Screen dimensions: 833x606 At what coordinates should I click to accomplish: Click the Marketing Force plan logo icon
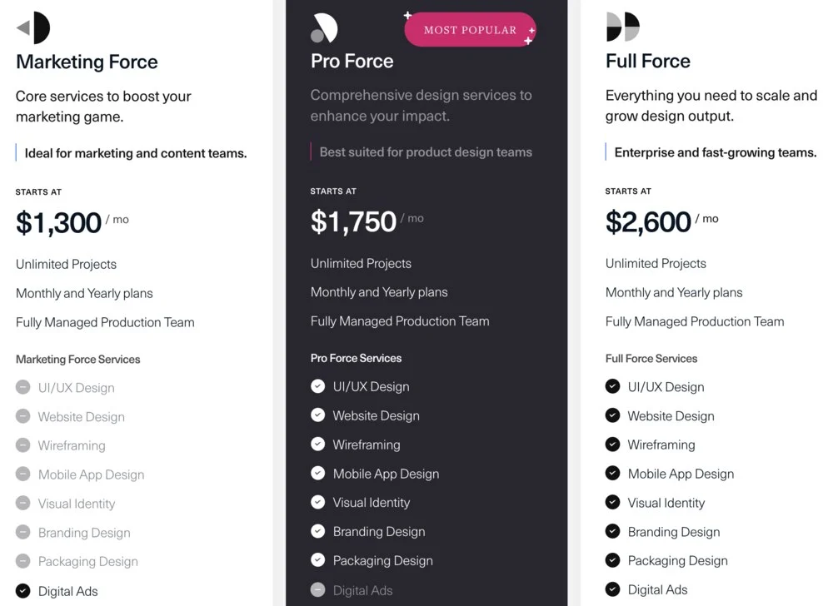[x=33, y=28]
